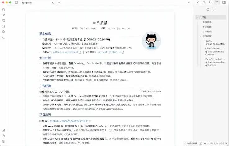Click the 981 个词 word count
This screenshot has width=229, height=146.
208,144
